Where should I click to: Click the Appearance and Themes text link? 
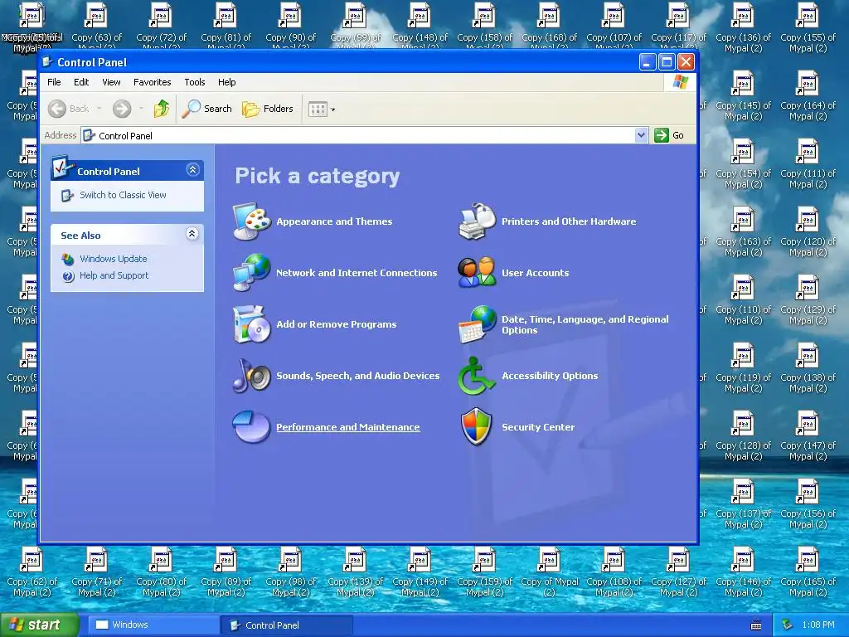[334, 221]
